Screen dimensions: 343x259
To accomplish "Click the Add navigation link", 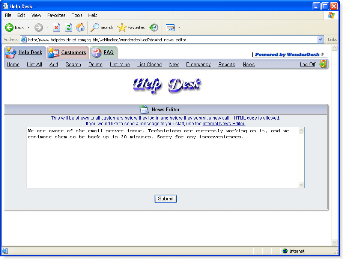I will click(54, 64).
